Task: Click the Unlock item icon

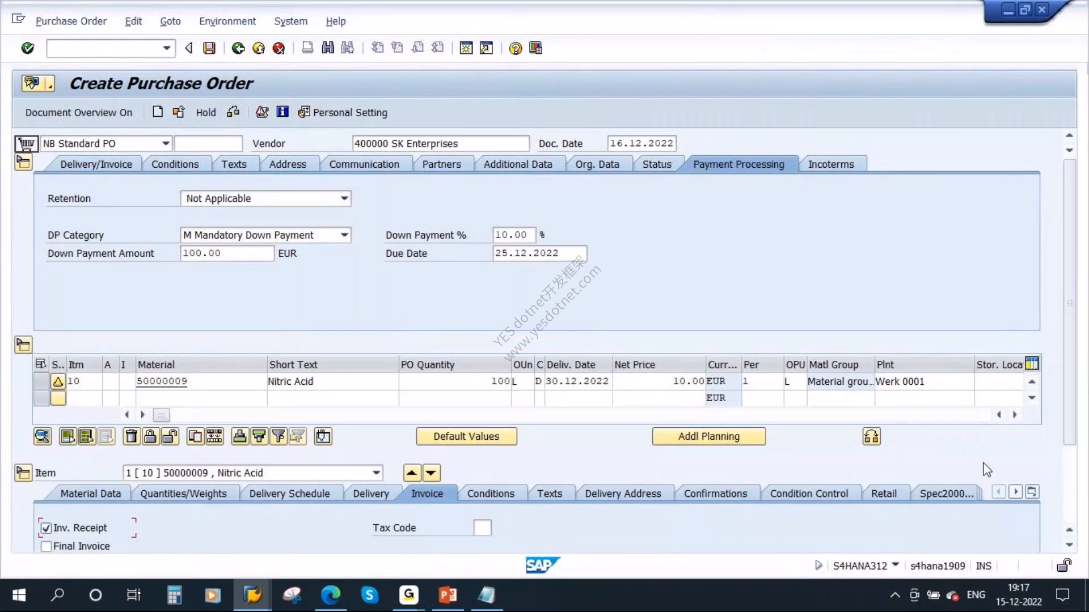Action: point(170,436)
